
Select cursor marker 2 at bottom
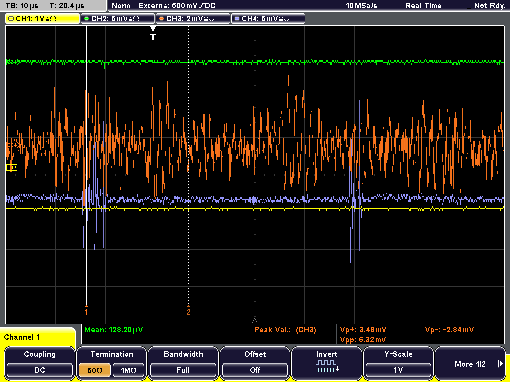pos(188,311)
